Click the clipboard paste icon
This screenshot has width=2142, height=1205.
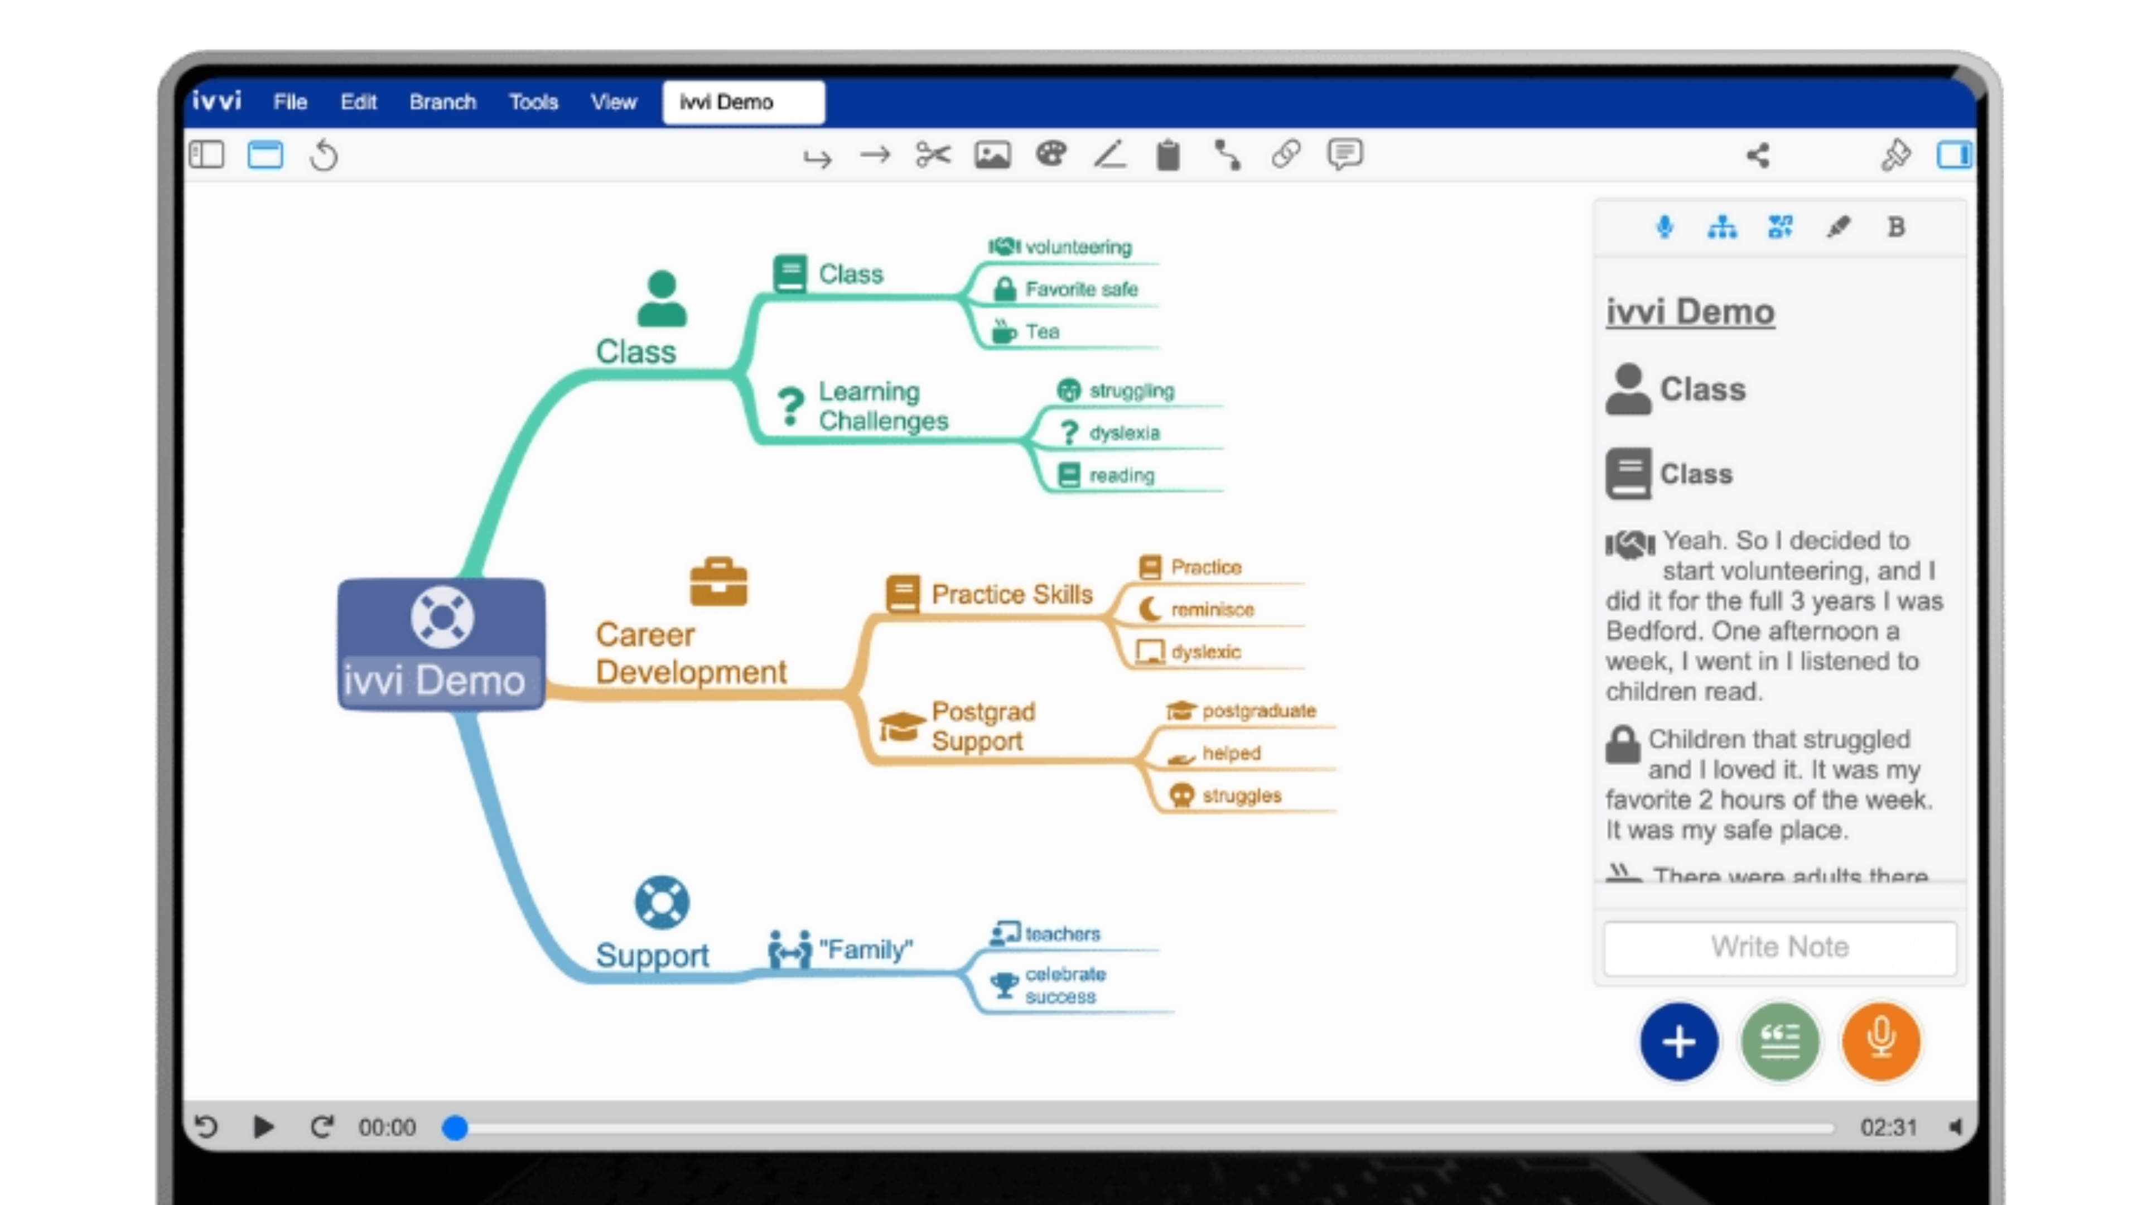(1168, 156)
